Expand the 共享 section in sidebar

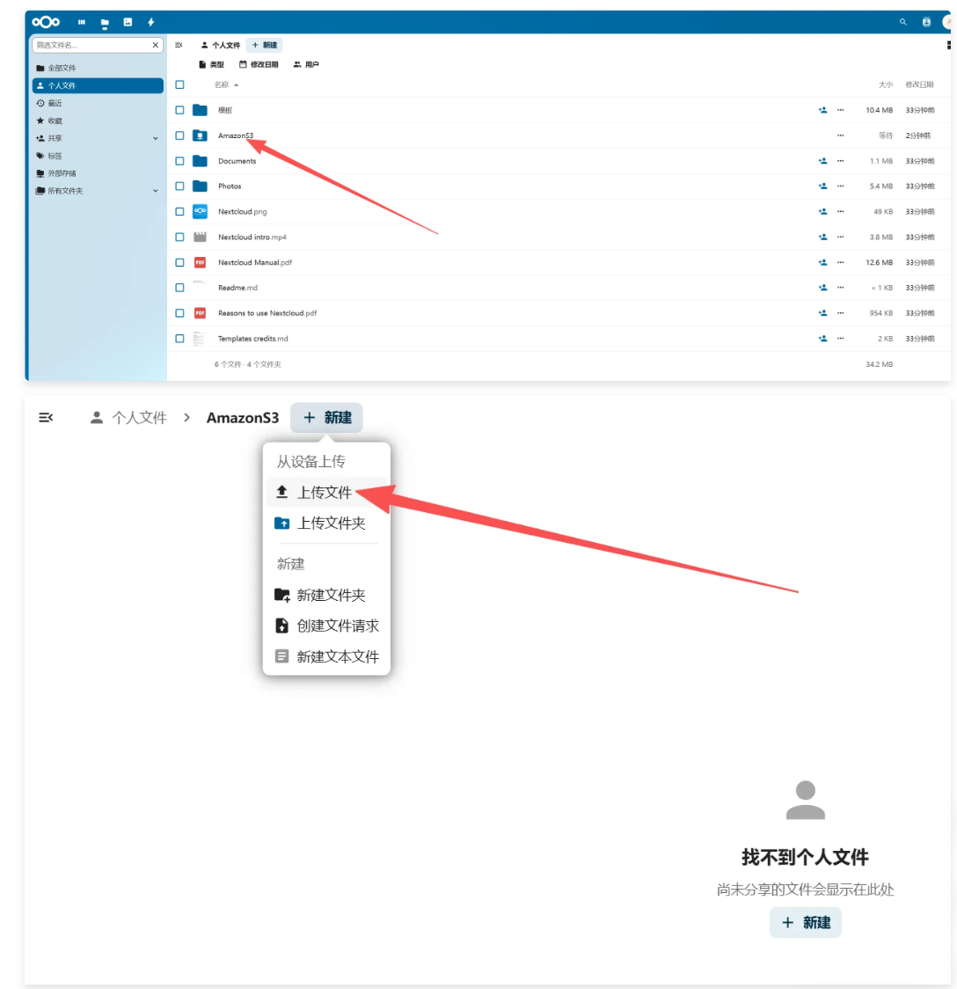(x=156, y=138)
